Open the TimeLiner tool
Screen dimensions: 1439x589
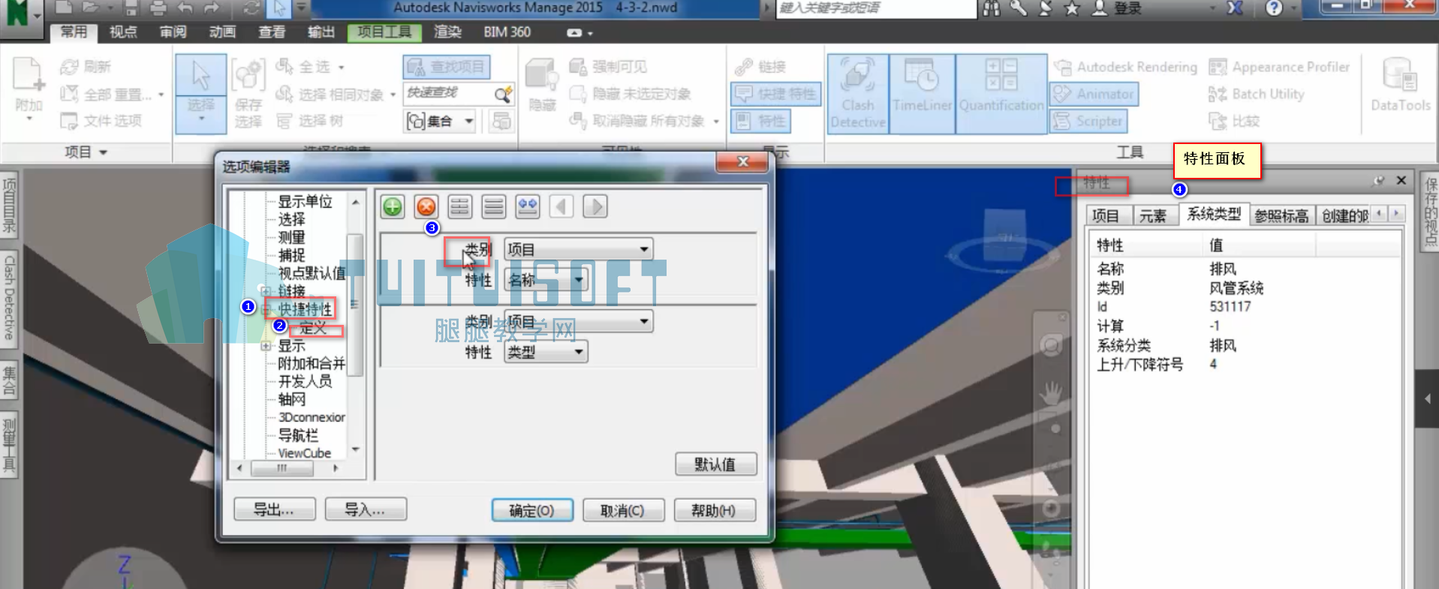point(922,94)
